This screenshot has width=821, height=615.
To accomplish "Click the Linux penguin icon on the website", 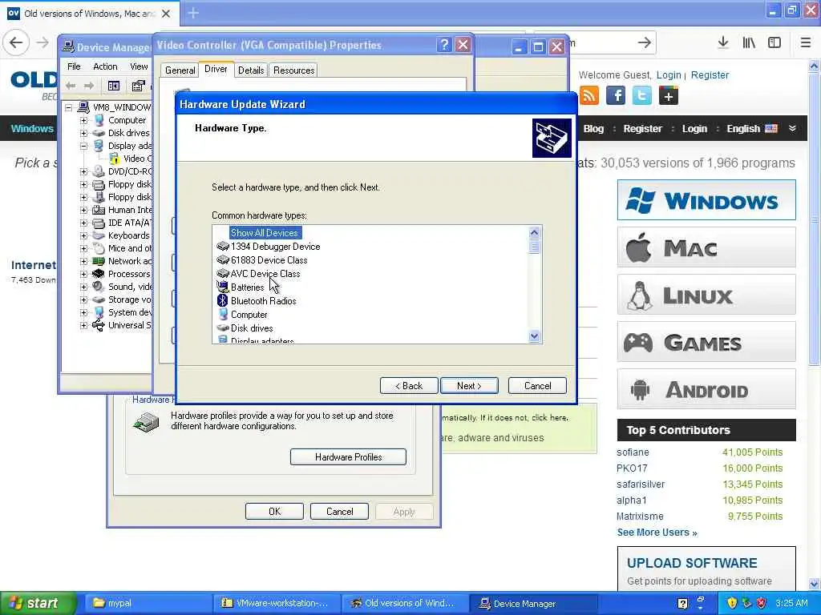I will coord(639,295).
